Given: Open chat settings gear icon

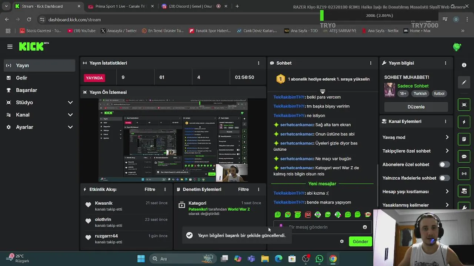Looking at the screenshot, I should 342,242.
